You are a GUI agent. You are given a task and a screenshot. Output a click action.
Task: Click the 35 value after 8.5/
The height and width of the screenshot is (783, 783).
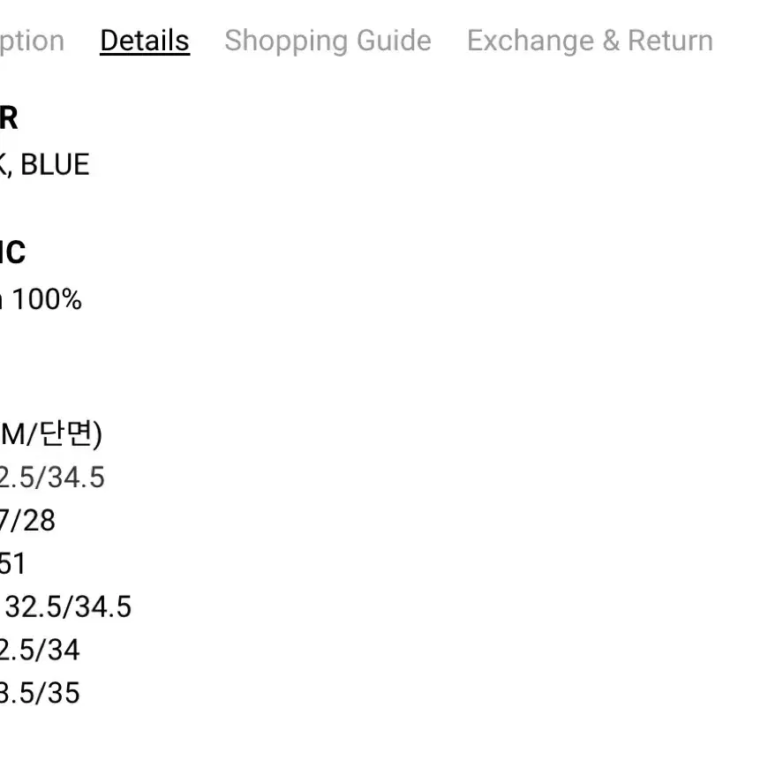coord(64,693)
